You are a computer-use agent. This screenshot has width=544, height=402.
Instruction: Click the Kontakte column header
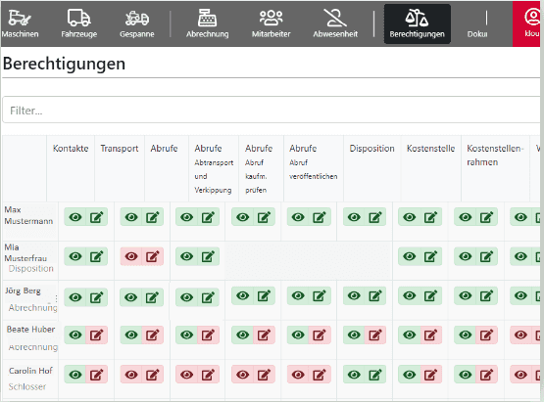point(71,149)
